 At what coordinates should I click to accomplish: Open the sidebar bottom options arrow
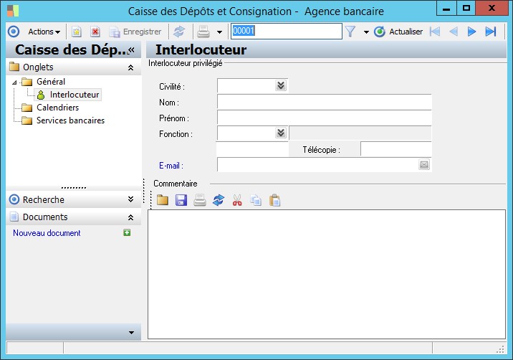pos(131,333)
